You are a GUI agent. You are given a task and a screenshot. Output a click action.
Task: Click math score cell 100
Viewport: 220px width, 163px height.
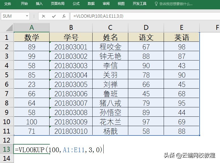point(32,122)
